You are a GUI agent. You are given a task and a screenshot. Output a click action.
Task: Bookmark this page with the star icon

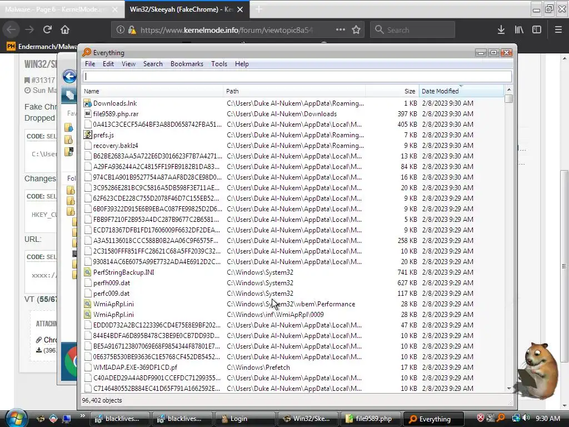click(x=356, y=29)
